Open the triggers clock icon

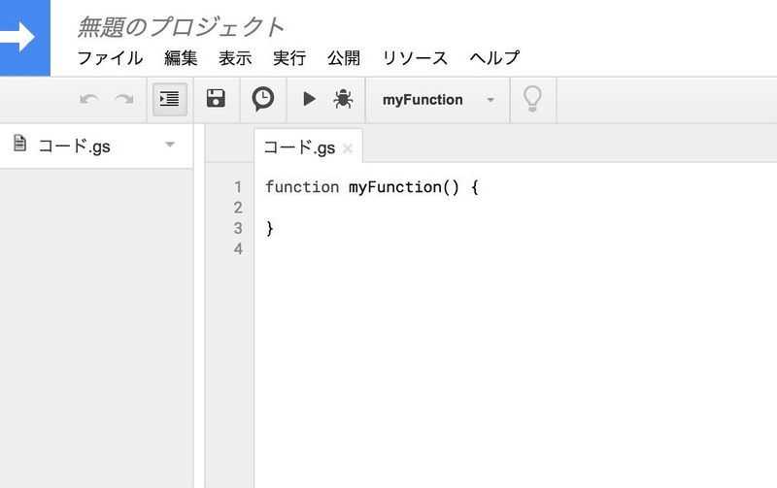click(x=262, y=99)
